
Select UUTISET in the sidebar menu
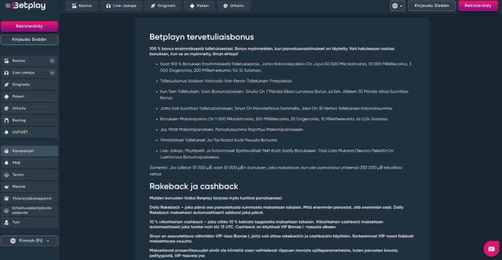[30, 133]
